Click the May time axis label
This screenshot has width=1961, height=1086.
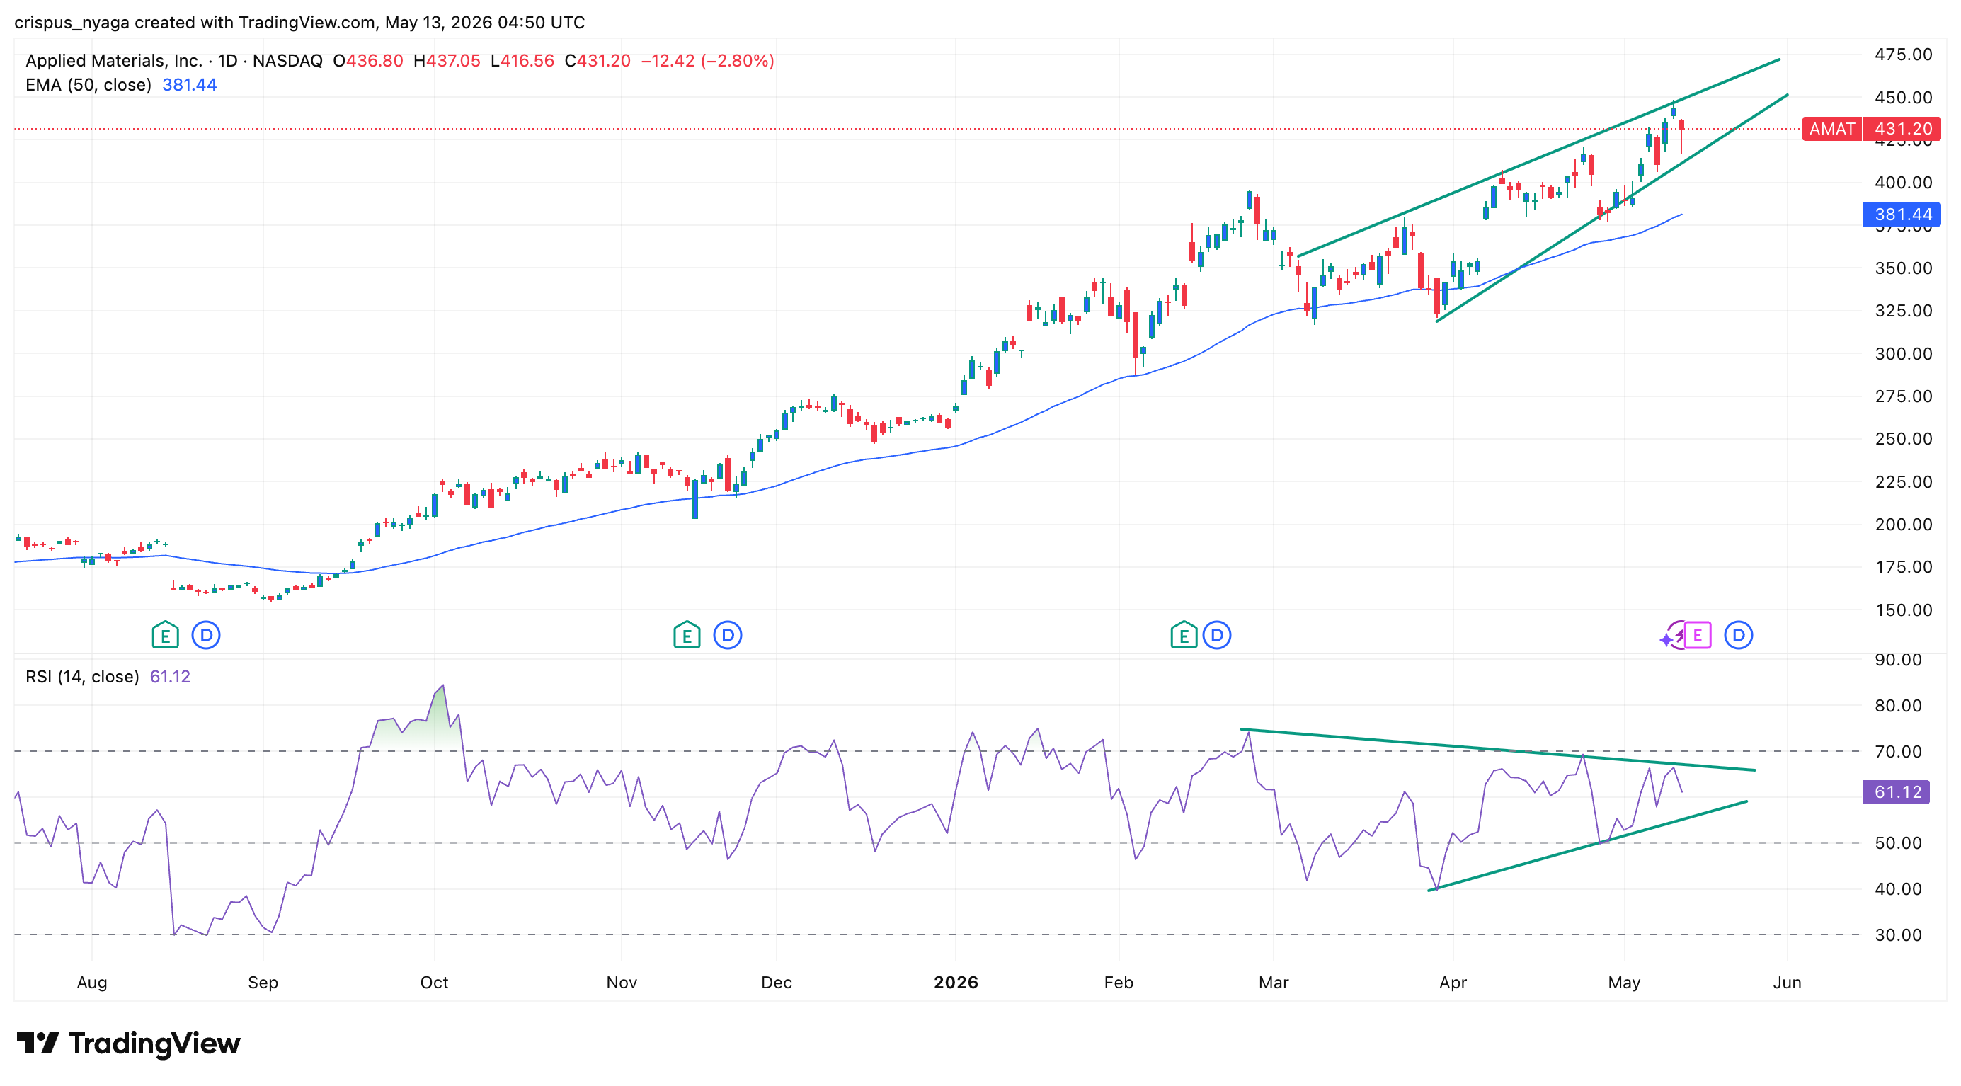click(x=1624, y=983)
